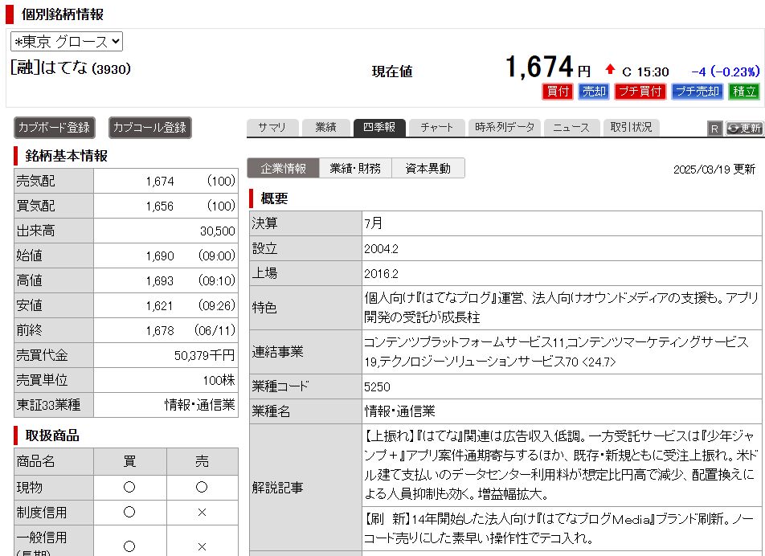
Task: Click the stock name はてな (3930)
Action: point(71,67)
